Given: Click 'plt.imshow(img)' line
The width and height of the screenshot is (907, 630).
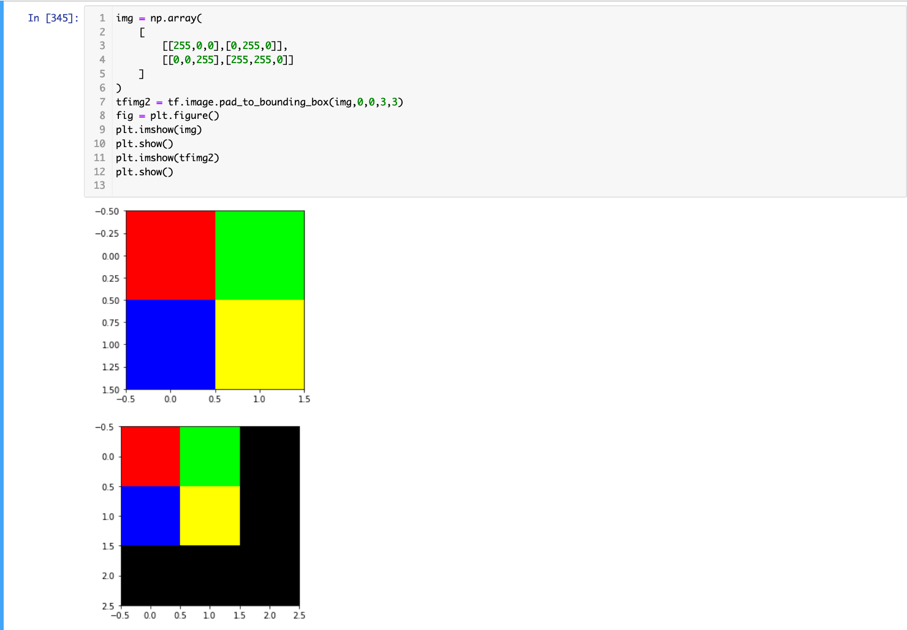Looking at the screenshot, I should (159, 129).
